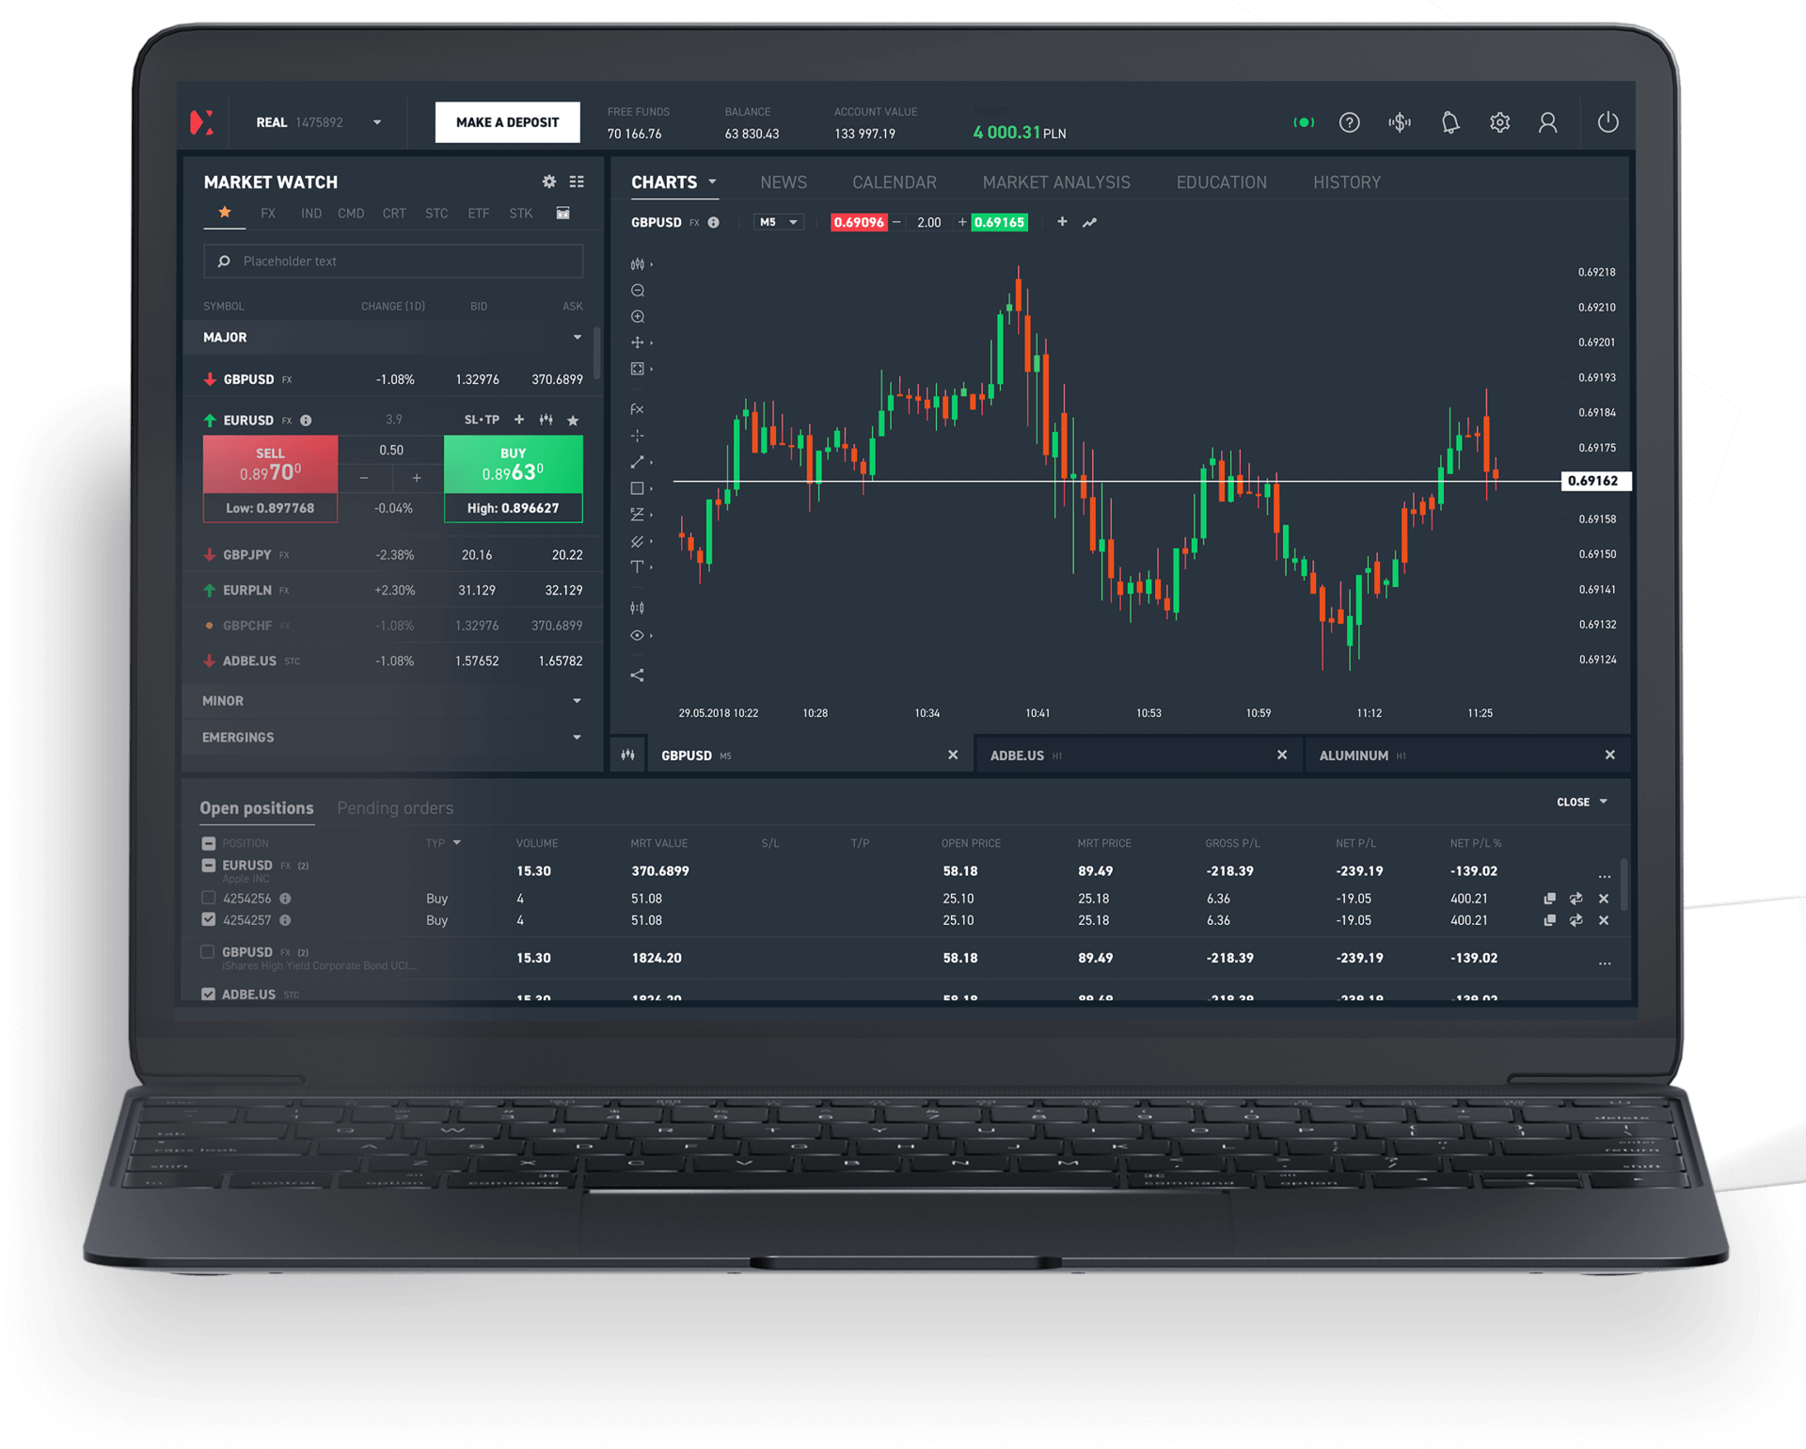Click the info icon next to 4254256

(x=285, y=899)
